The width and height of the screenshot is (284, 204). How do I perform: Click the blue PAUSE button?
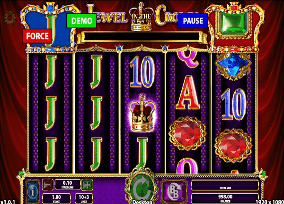click(x=193, y=21)
